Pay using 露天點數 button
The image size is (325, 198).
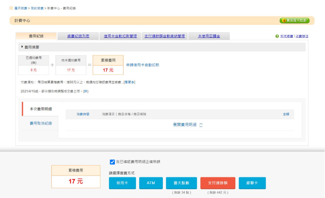(x=181, y=183)
